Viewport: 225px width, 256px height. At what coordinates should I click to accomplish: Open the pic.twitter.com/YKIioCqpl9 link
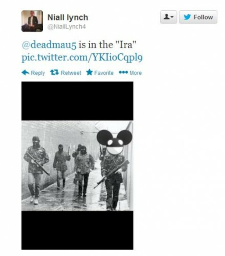pyautogui.click(x=82, y=58)
